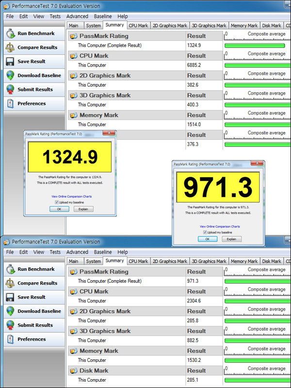Switch to Disk Mark tab in top window
Screen dimensions: 291x388
point(272,26)
